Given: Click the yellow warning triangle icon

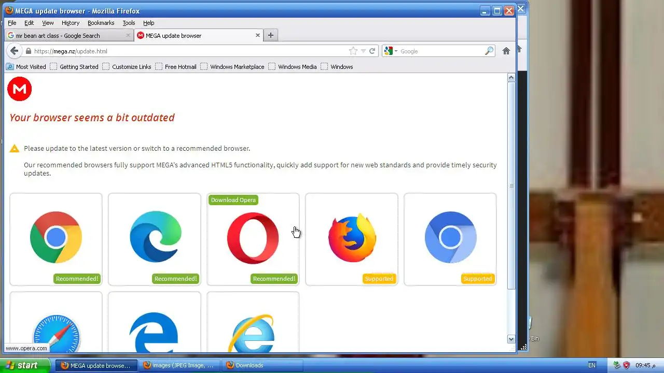Looking at the screenshot, I should [15, 149].
